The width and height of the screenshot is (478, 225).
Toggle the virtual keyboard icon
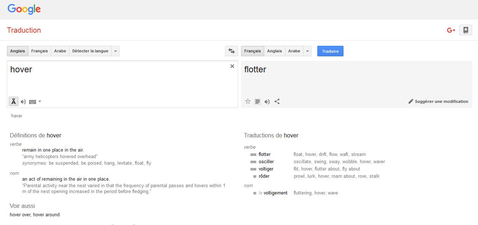click(33, 102)
